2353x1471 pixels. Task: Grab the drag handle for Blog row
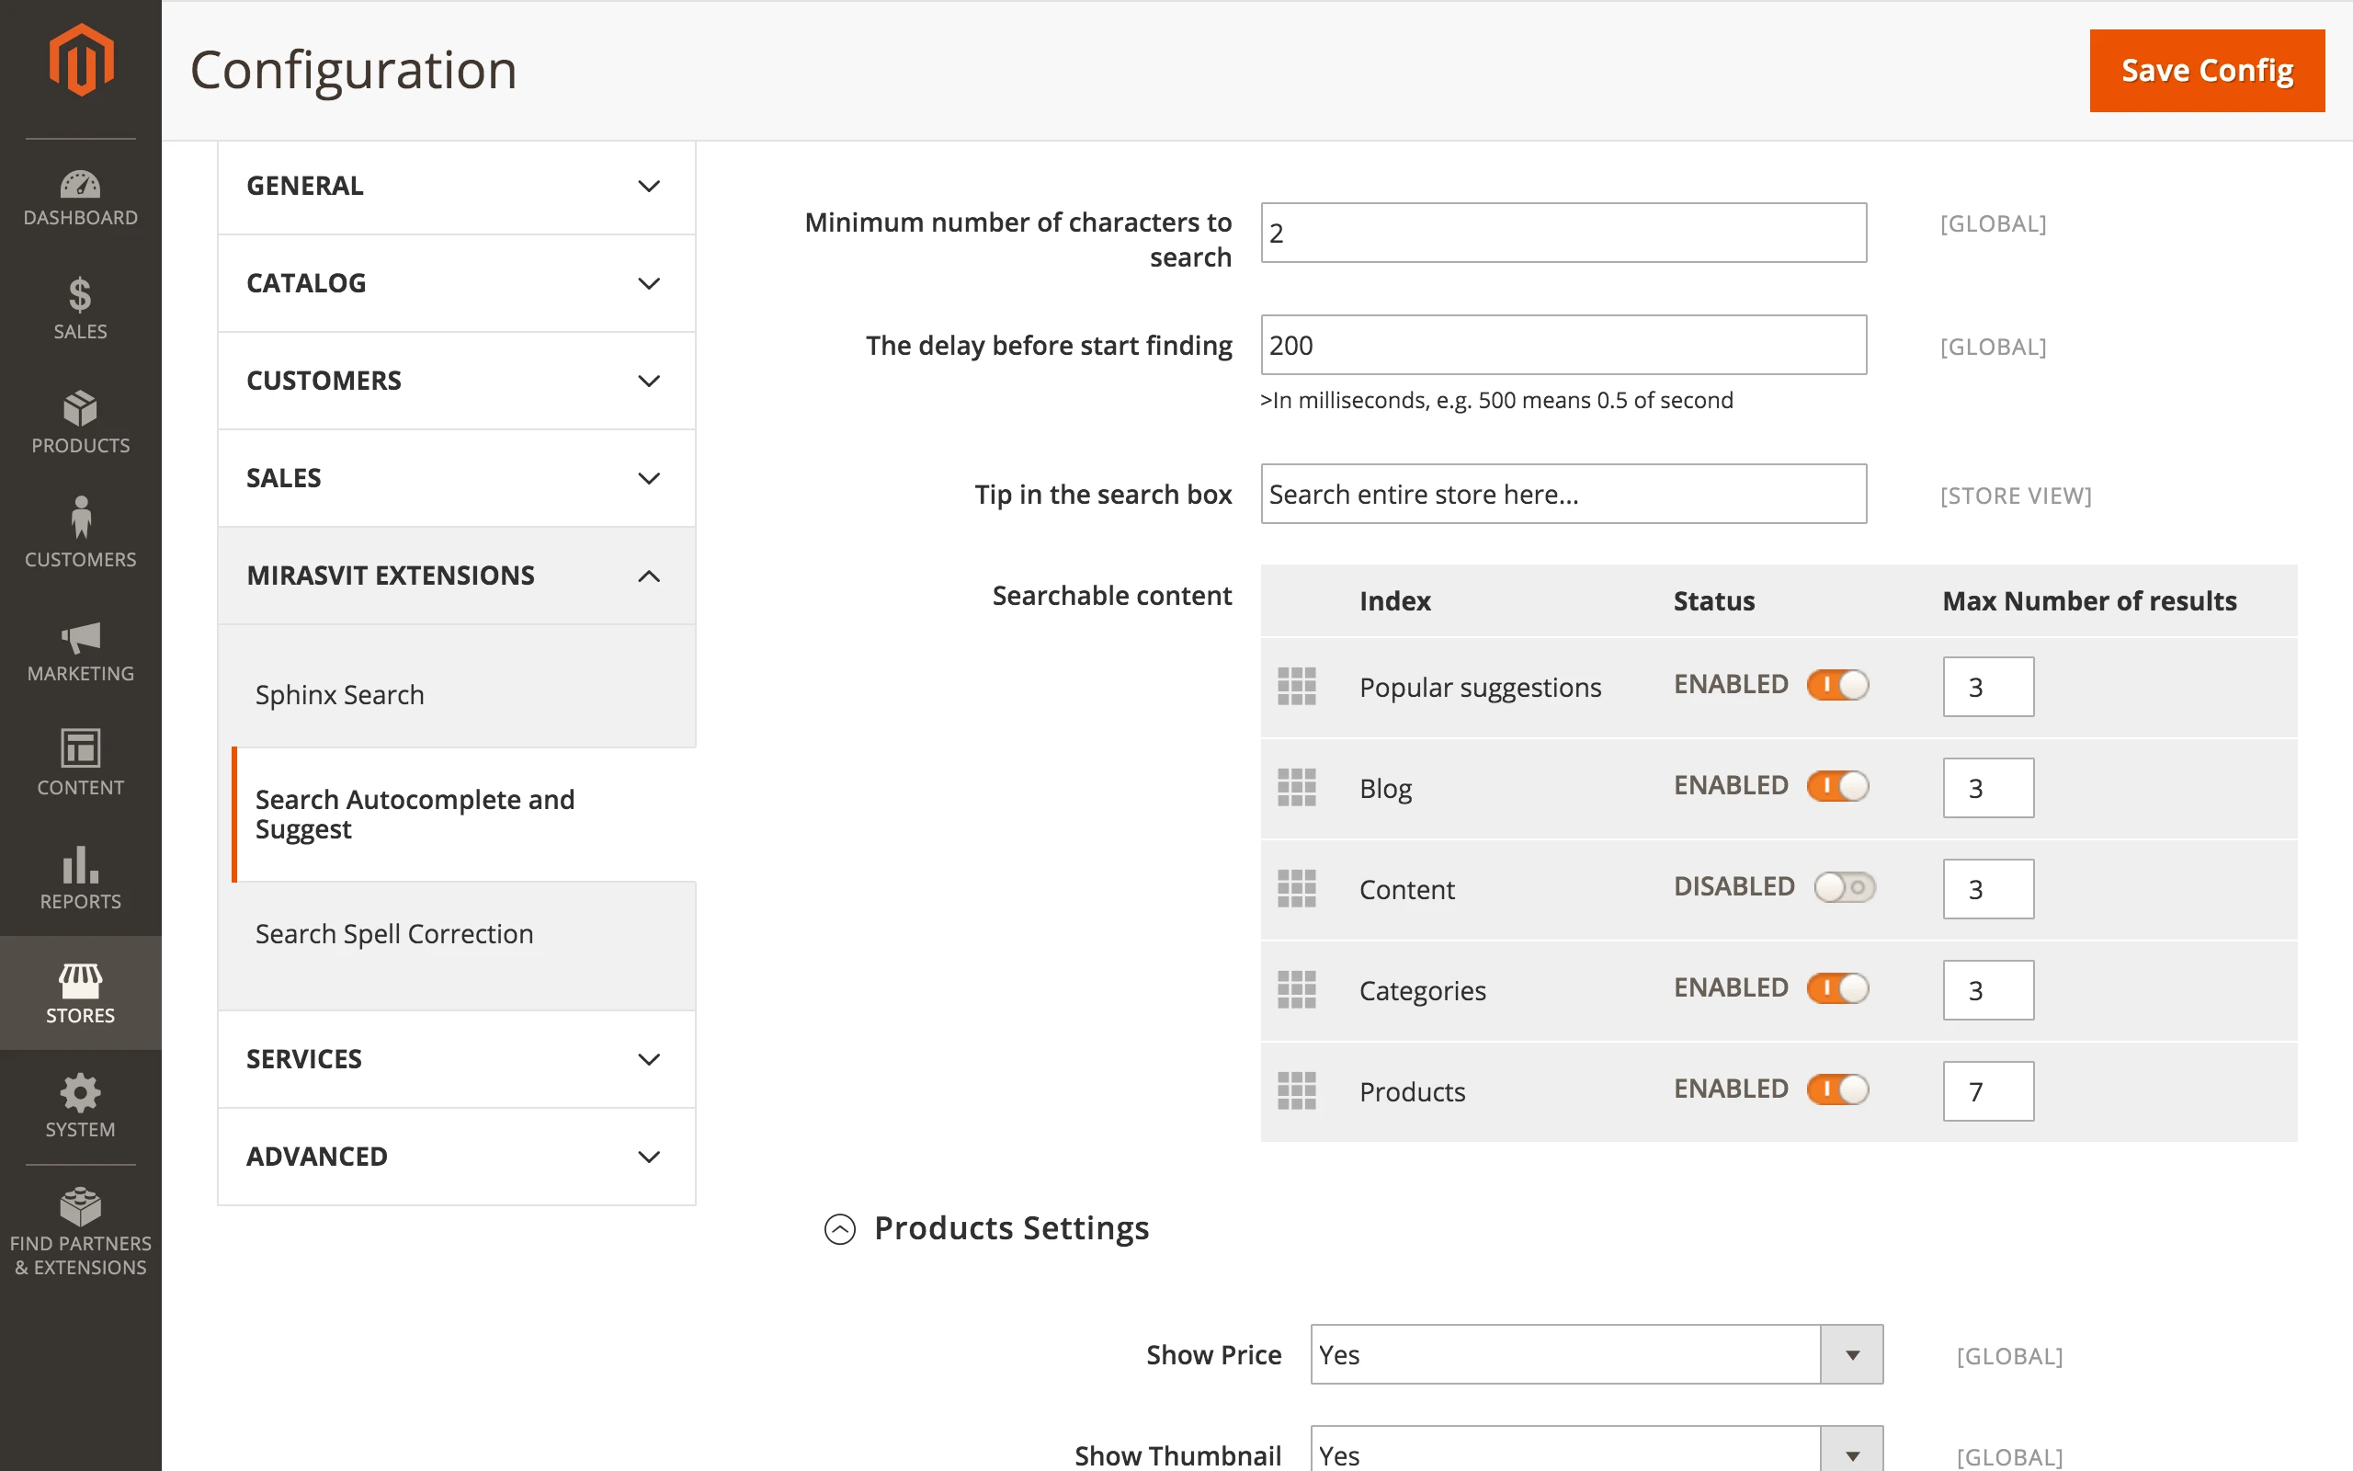1296,787
